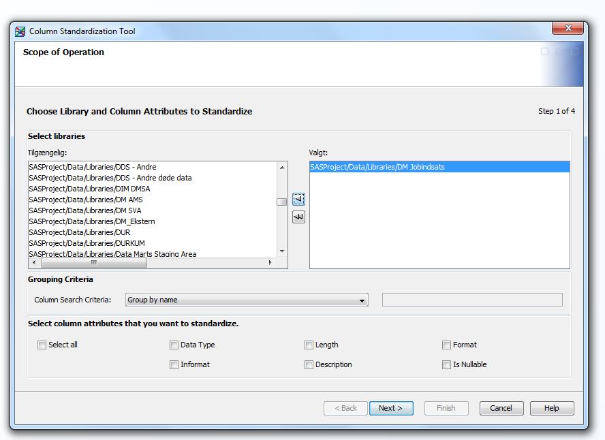Image resolution: width=605 pixels, height=440 pixels.
Task: Click the horizontal scrollbar thumb of library list
Action: (x=94, y=263)
